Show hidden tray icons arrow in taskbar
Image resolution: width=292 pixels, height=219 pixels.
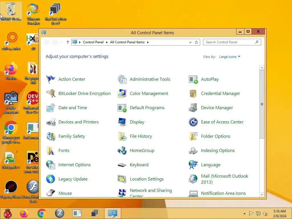point(244,214)
